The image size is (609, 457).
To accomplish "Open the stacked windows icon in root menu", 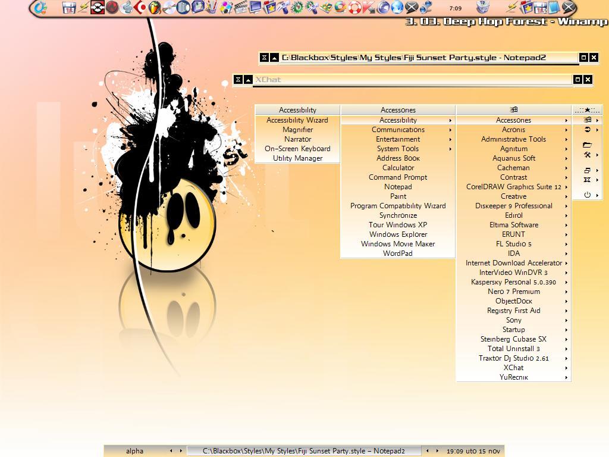I will click(x=587, y=170).
